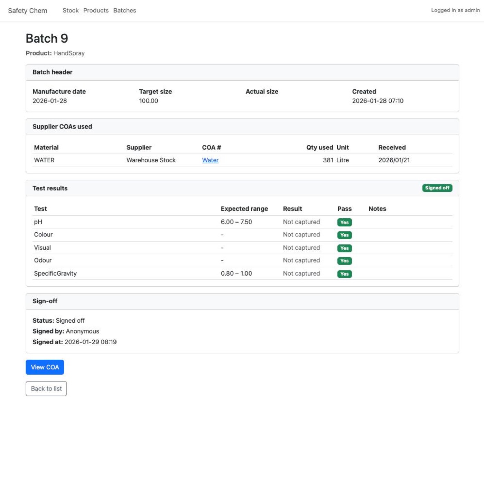Screen dimensions: 484x484
Task: Select the Yes pass badge for pH
Action: [x=344, y=222]
